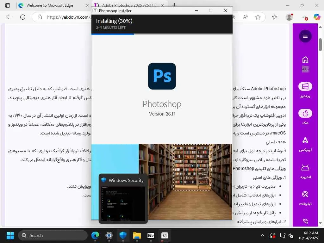This screenshot has height=243, width=324.
Task: Open Windows Start menu
Action: tap(10, 235)
